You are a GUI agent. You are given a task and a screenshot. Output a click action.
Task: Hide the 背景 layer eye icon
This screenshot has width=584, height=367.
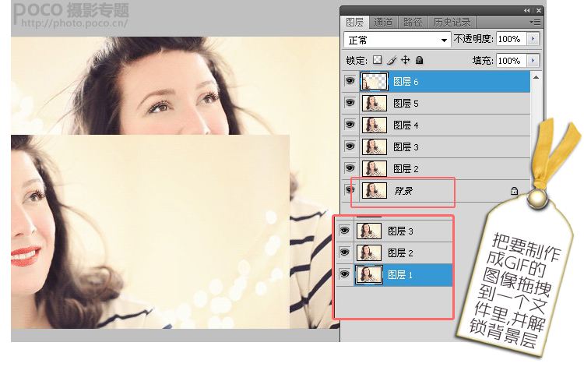coord(350,190)
